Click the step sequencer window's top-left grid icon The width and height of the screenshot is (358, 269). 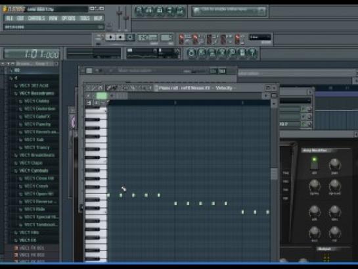[x=89, y=71]
